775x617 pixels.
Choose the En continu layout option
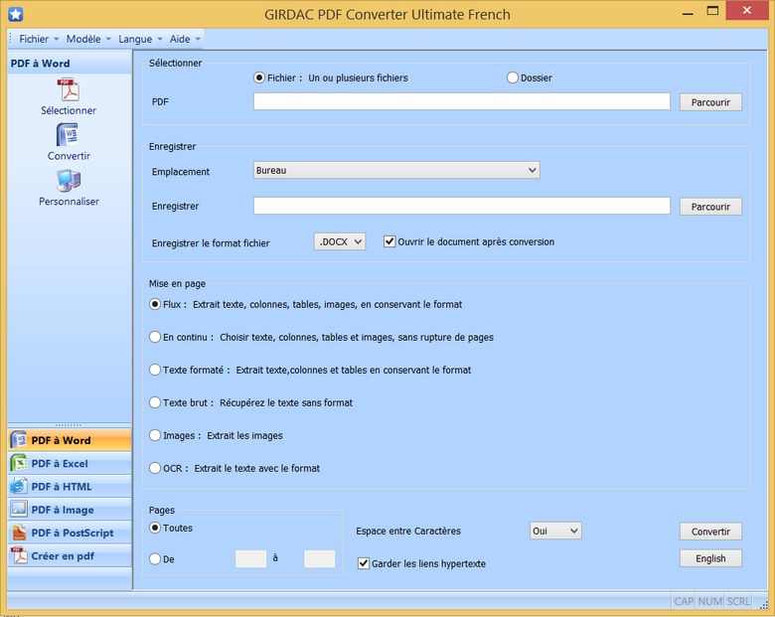tap(155, 337)
